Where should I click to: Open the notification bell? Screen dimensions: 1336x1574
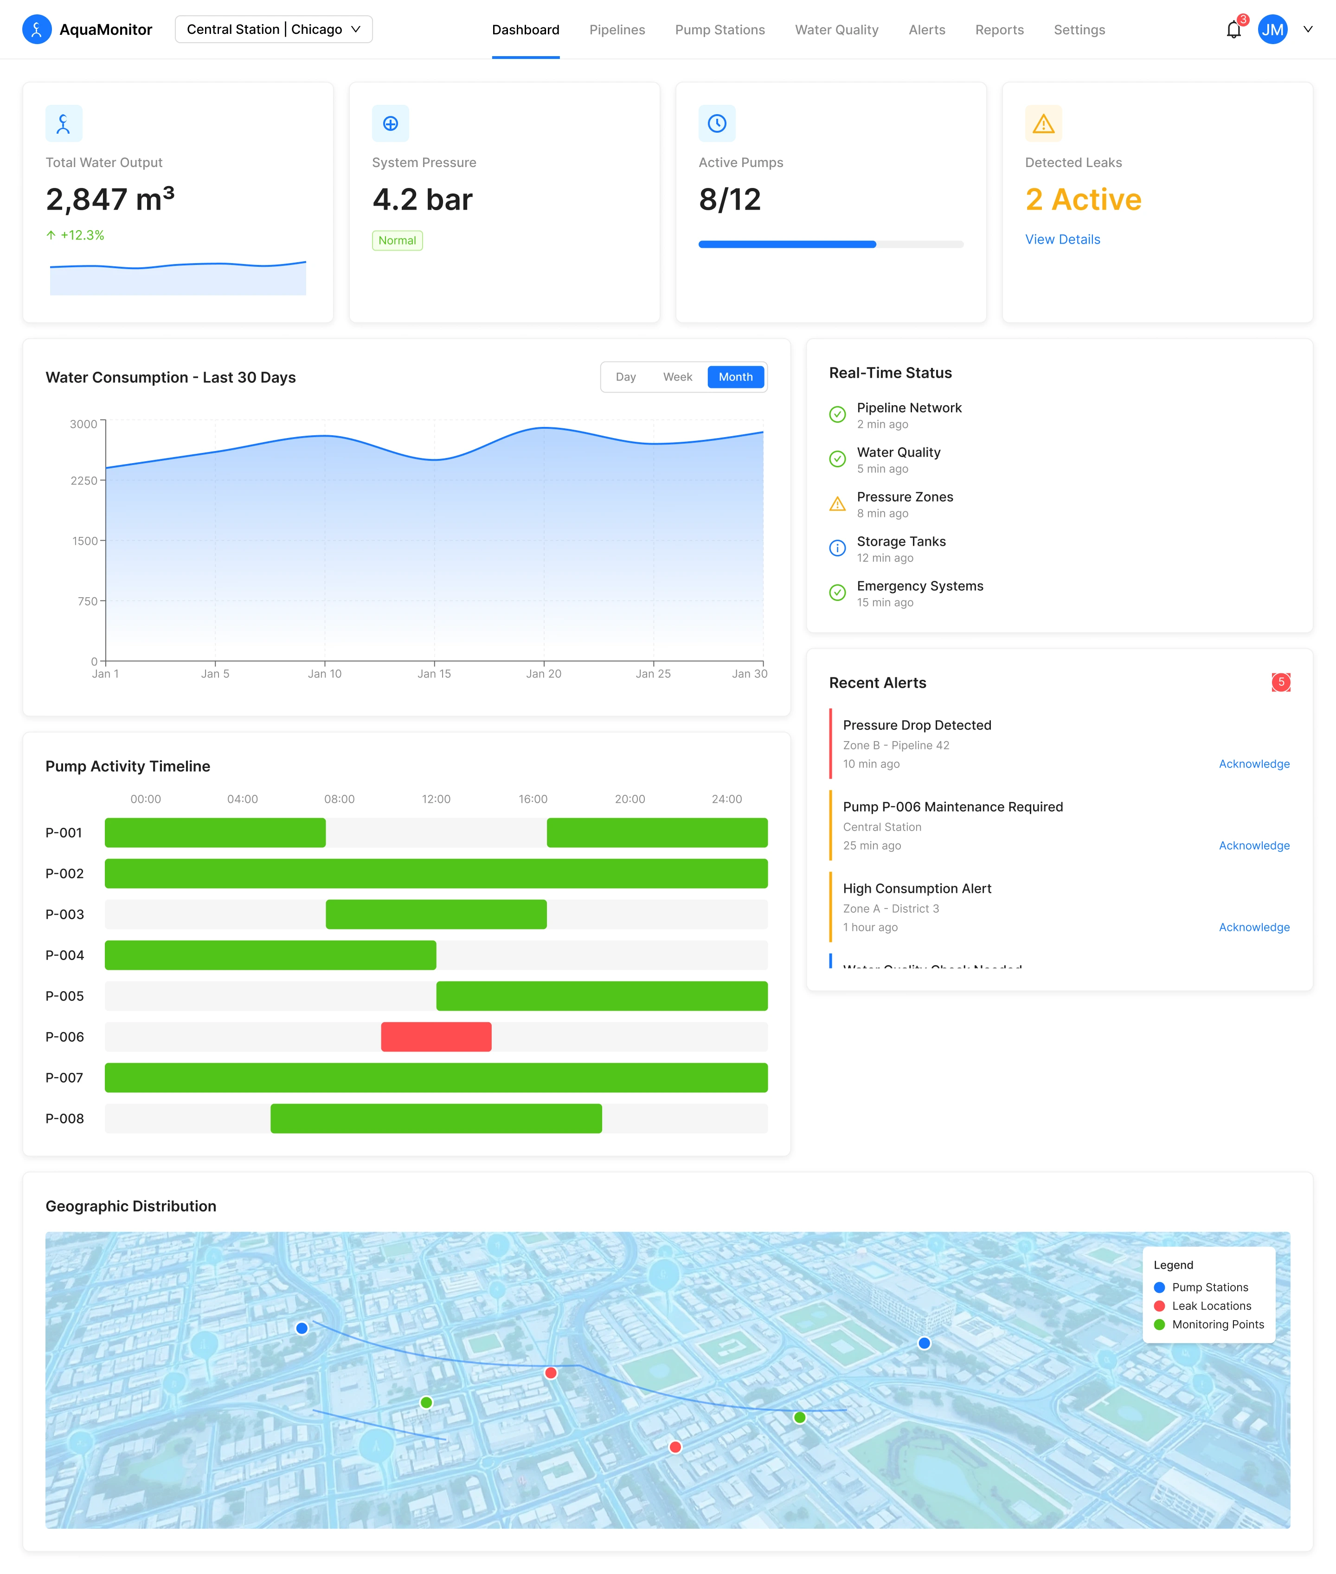(x=1233, y=30)
